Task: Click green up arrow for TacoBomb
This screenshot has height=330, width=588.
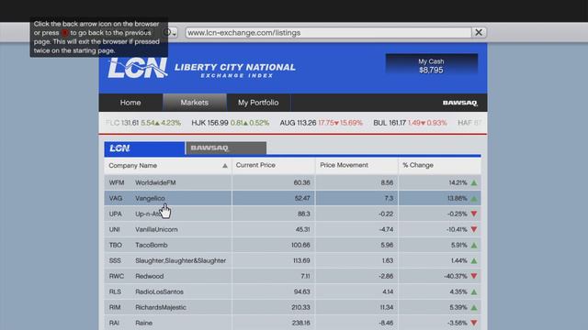Action: coord(474,246)
